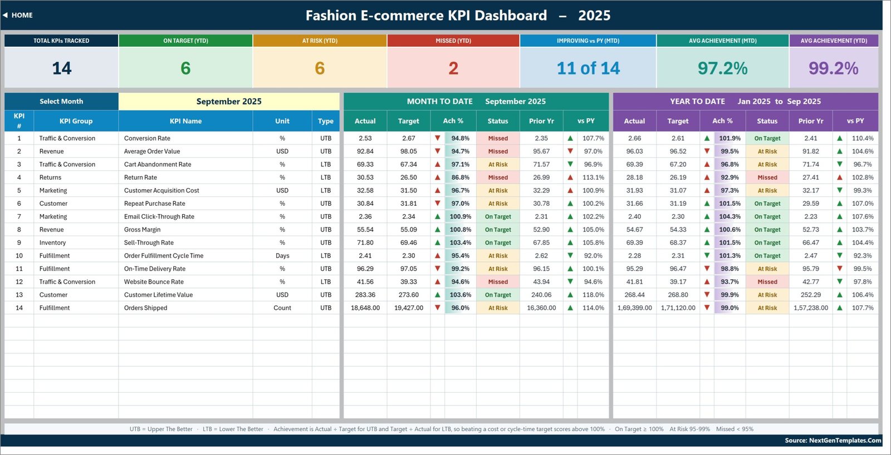891x455 pixels.
Task: Click the Unit column header
Action: click(282, 121)
